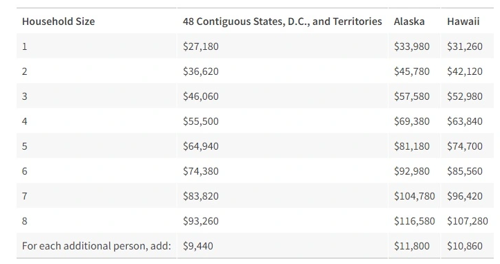
Task: Click household size 3 row label
Action: click(x=24, y=96)
